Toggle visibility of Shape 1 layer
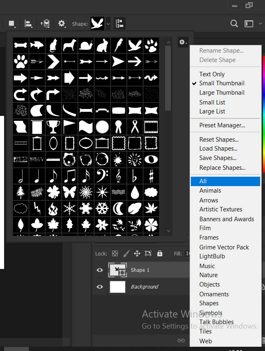This screenshot has width=265, height=351. 100,270
